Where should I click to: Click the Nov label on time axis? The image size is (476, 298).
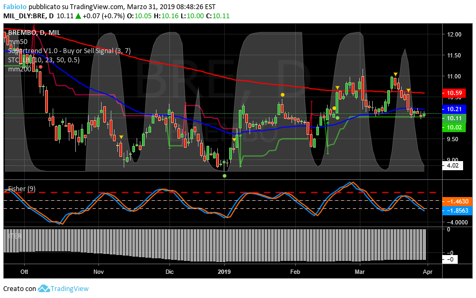[98, 272]
